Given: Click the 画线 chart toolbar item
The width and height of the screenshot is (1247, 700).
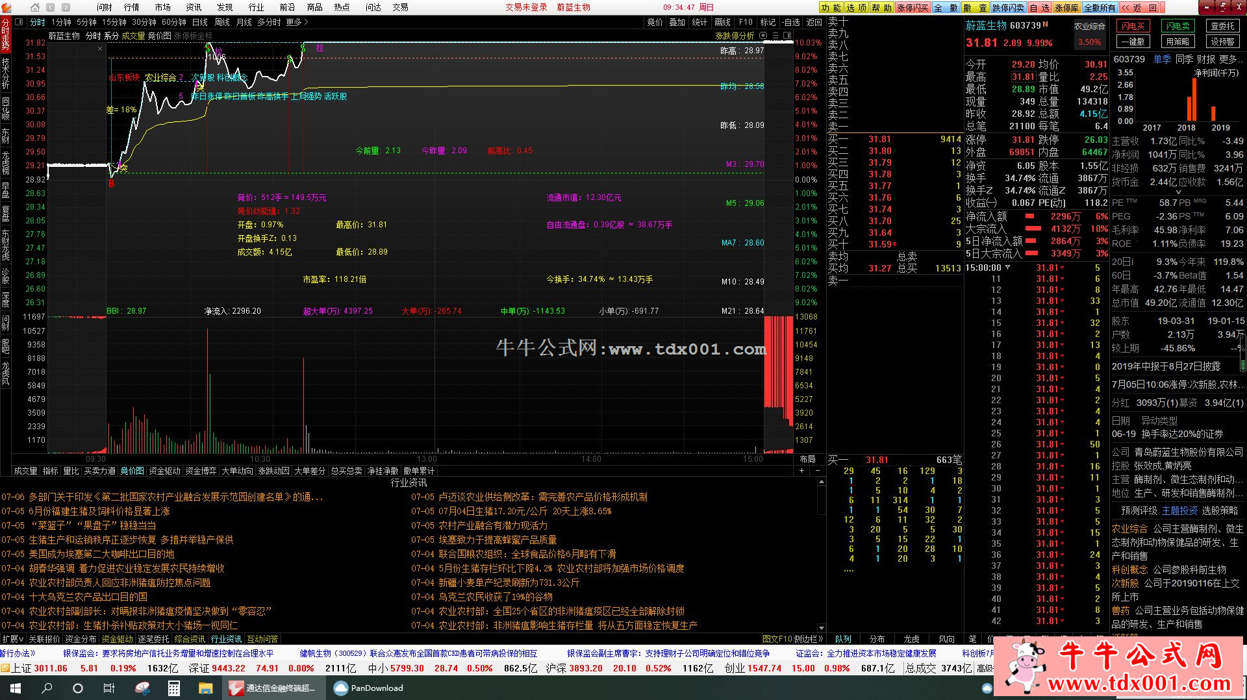Looking at the screenshot, I should [723, 22].
